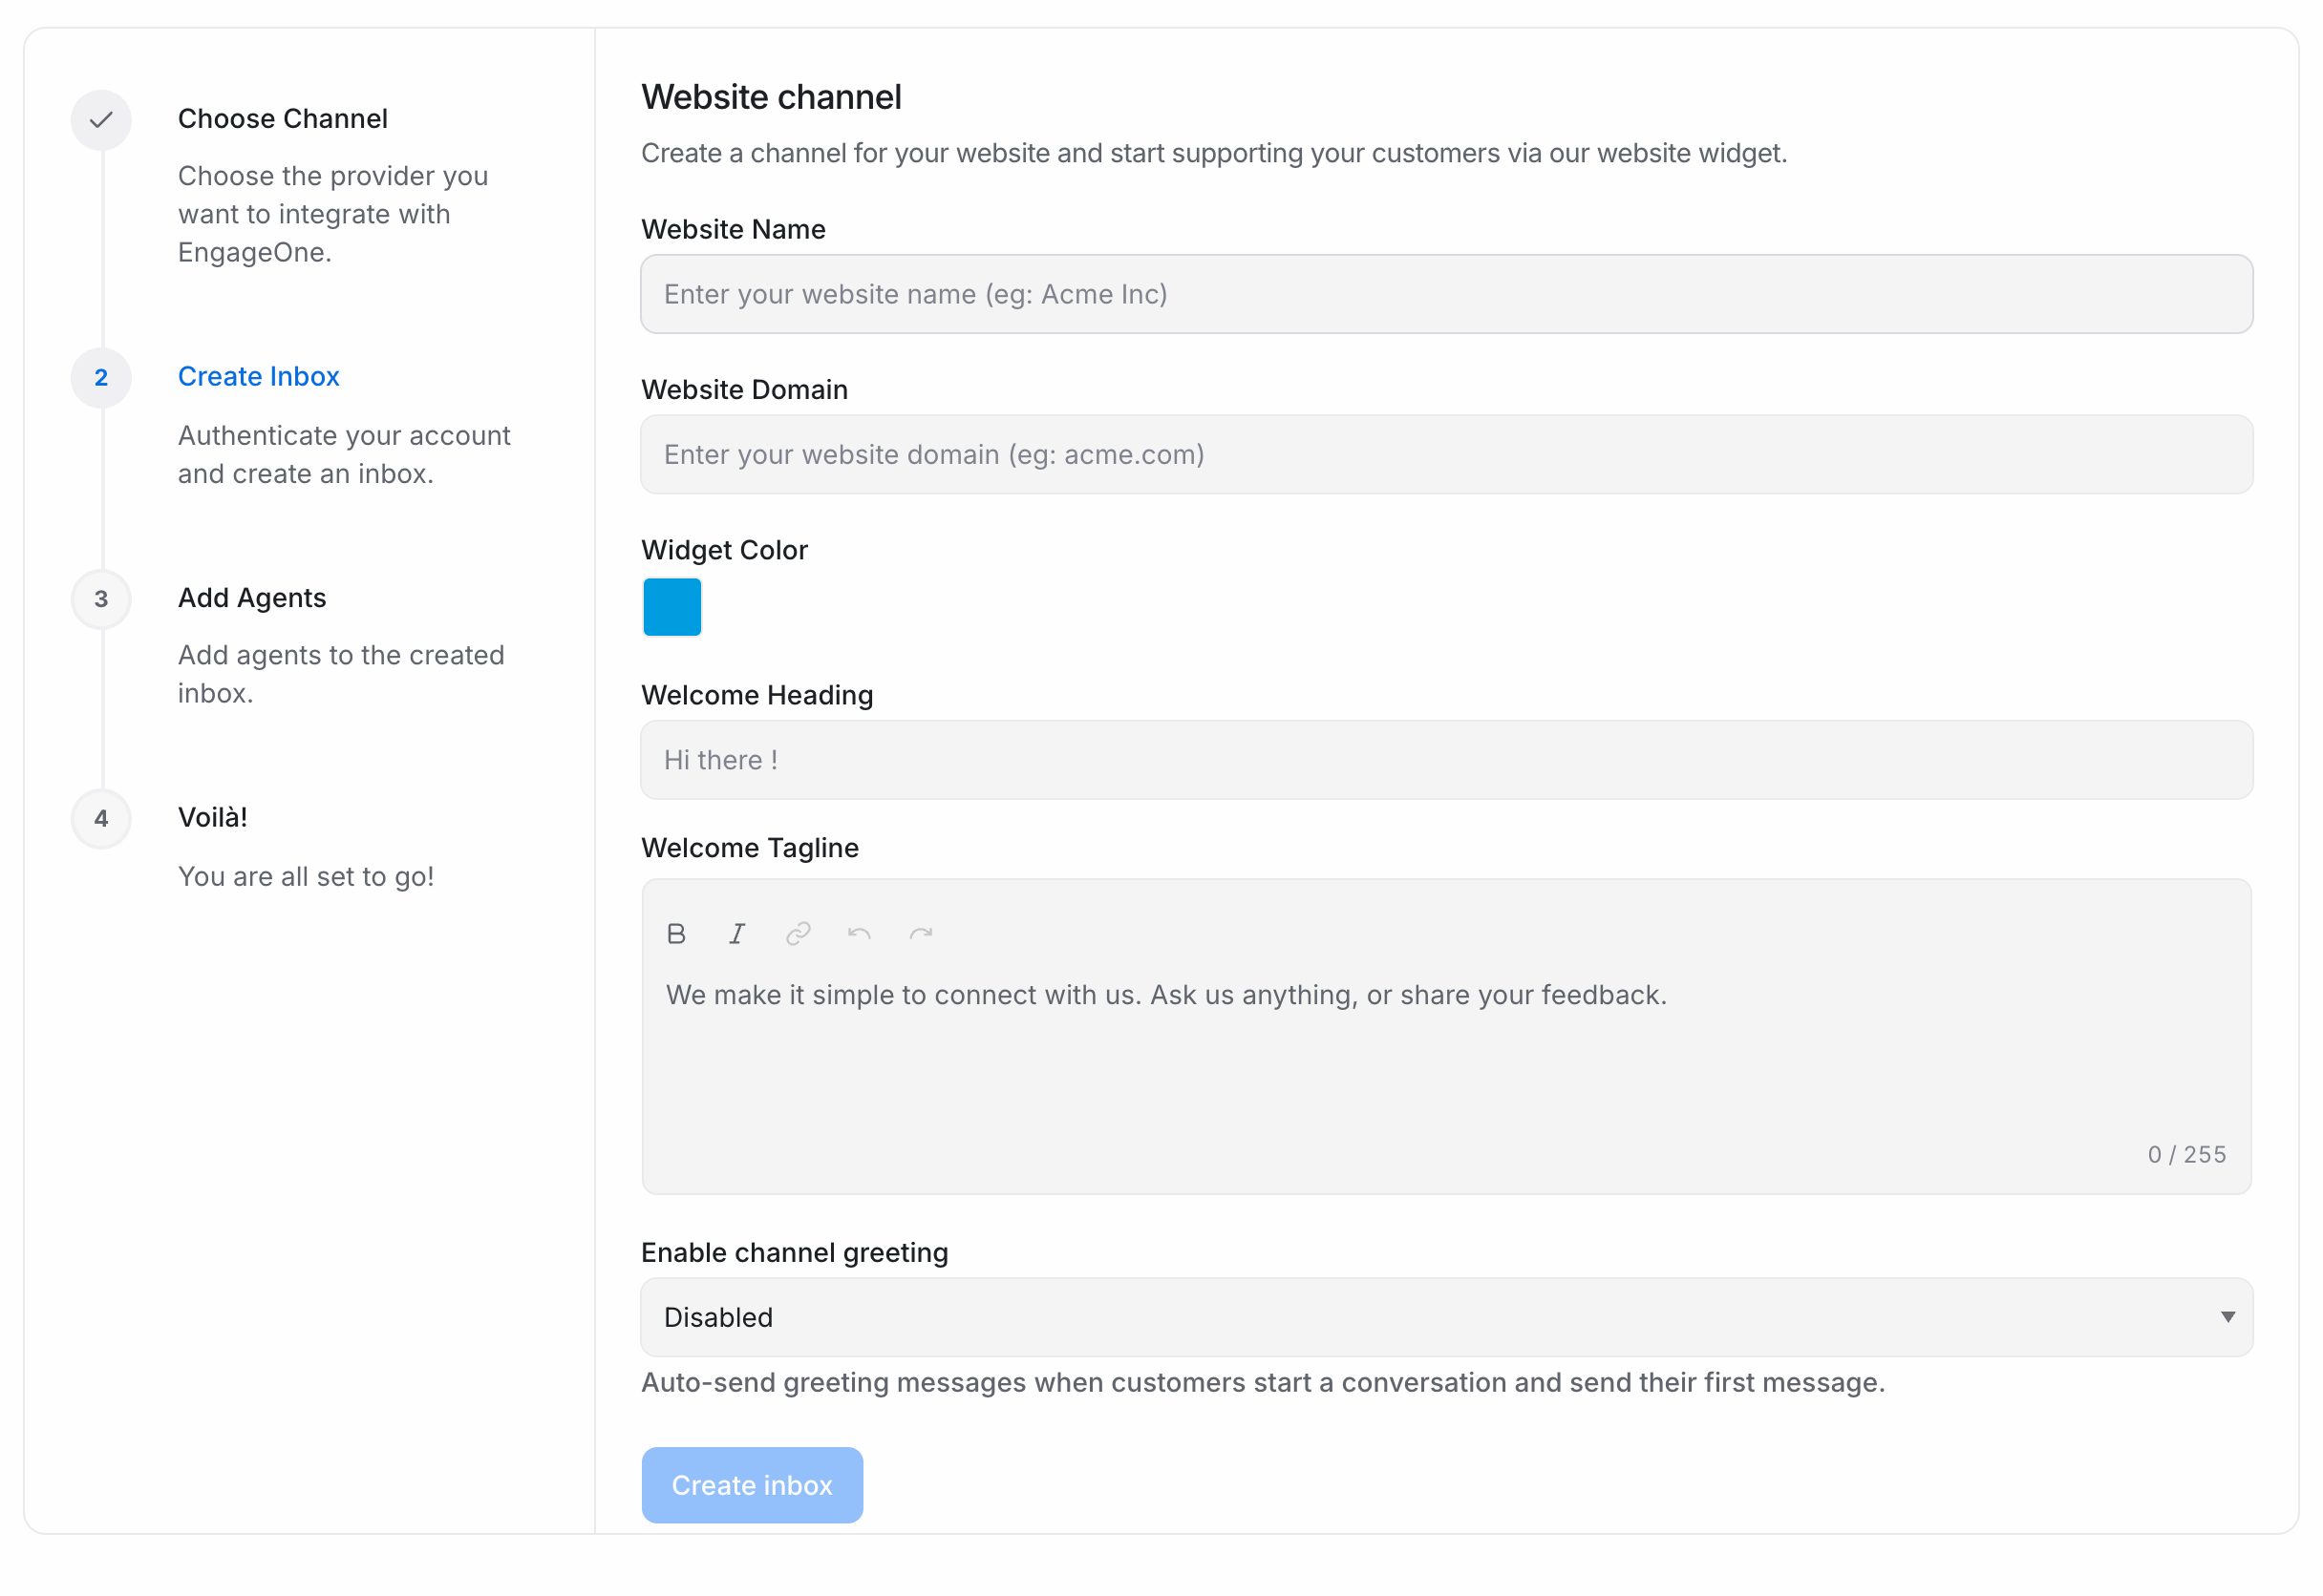
Task: Toggle italic formatting in tagline editor
Action: [736, 934]
